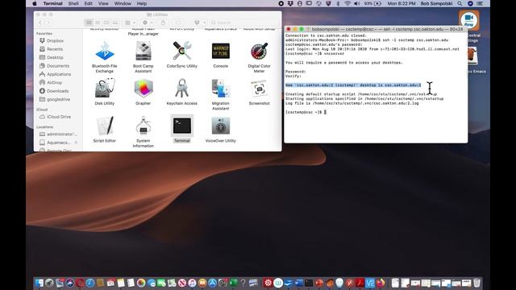This screenshot has width=516, height=290.
Task: Open the Shell menu
Action: coord(73,3)
